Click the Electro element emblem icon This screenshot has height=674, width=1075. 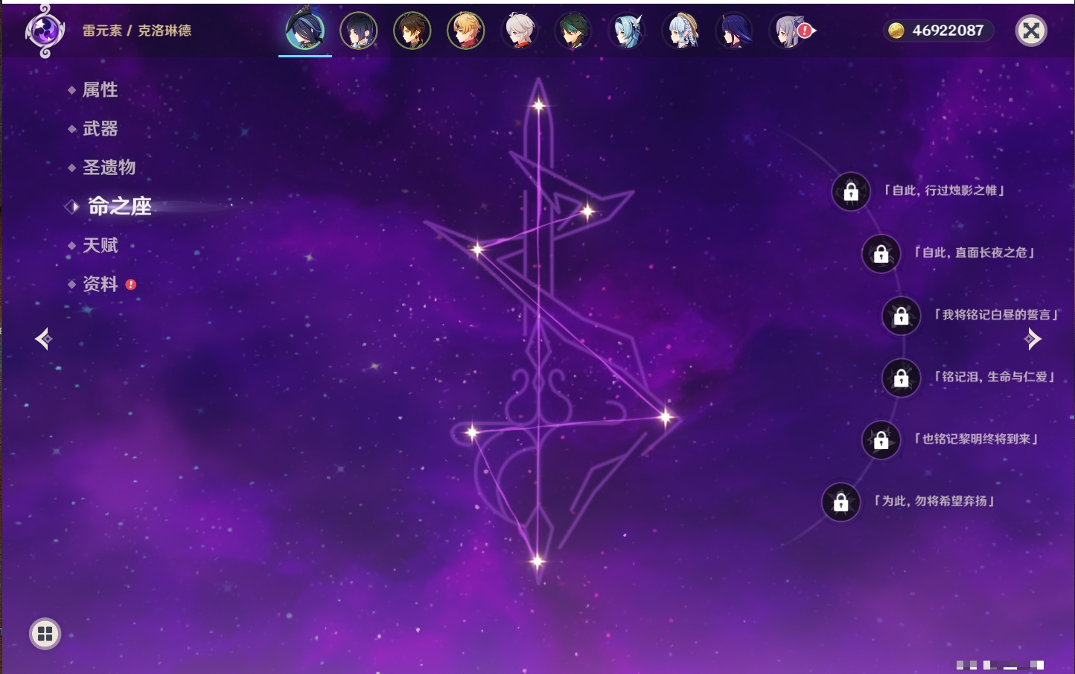click(44, 31)
